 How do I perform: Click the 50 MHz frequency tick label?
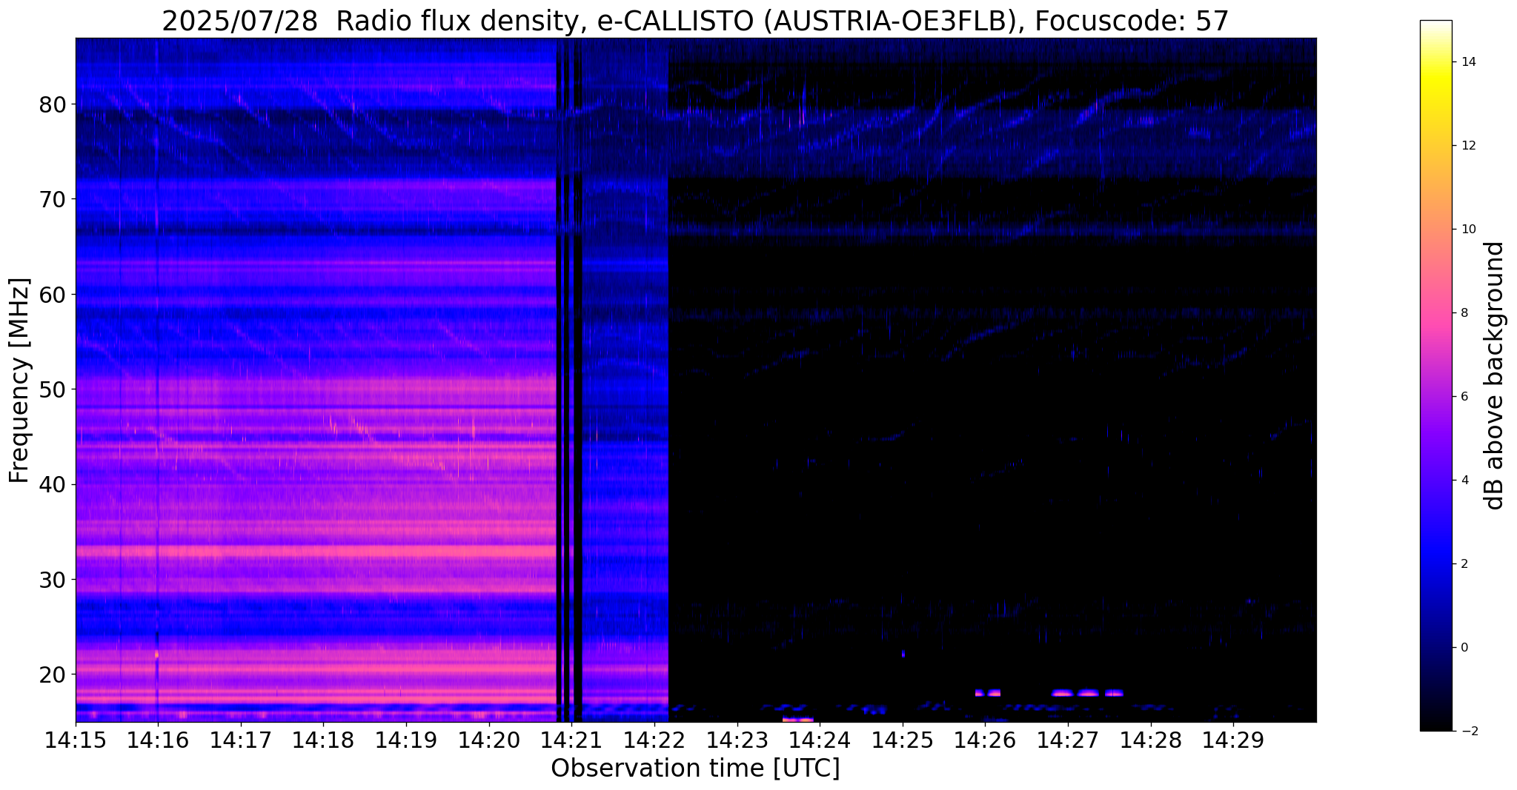tap(53, 389)
